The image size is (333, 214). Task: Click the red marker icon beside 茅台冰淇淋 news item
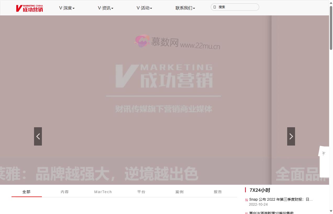coord(246,213)
